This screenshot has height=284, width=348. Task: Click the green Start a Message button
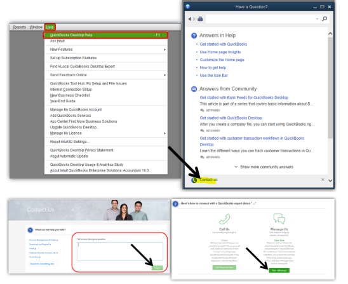[279, 271]
